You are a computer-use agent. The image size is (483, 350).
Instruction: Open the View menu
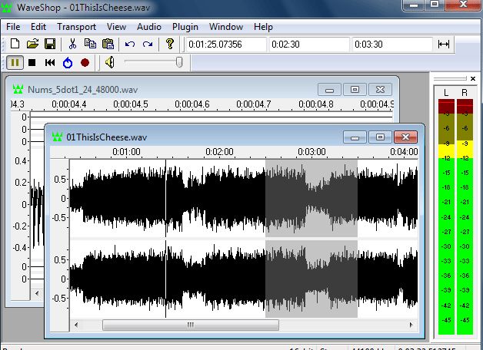(x=116, y=27)
